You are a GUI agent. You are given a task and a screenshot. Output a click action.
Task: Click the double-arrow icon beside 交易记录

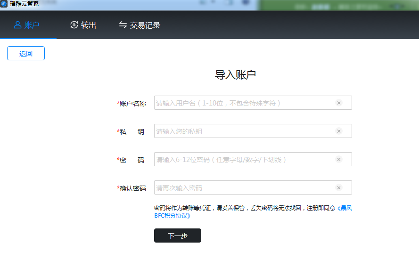[123, 25]
